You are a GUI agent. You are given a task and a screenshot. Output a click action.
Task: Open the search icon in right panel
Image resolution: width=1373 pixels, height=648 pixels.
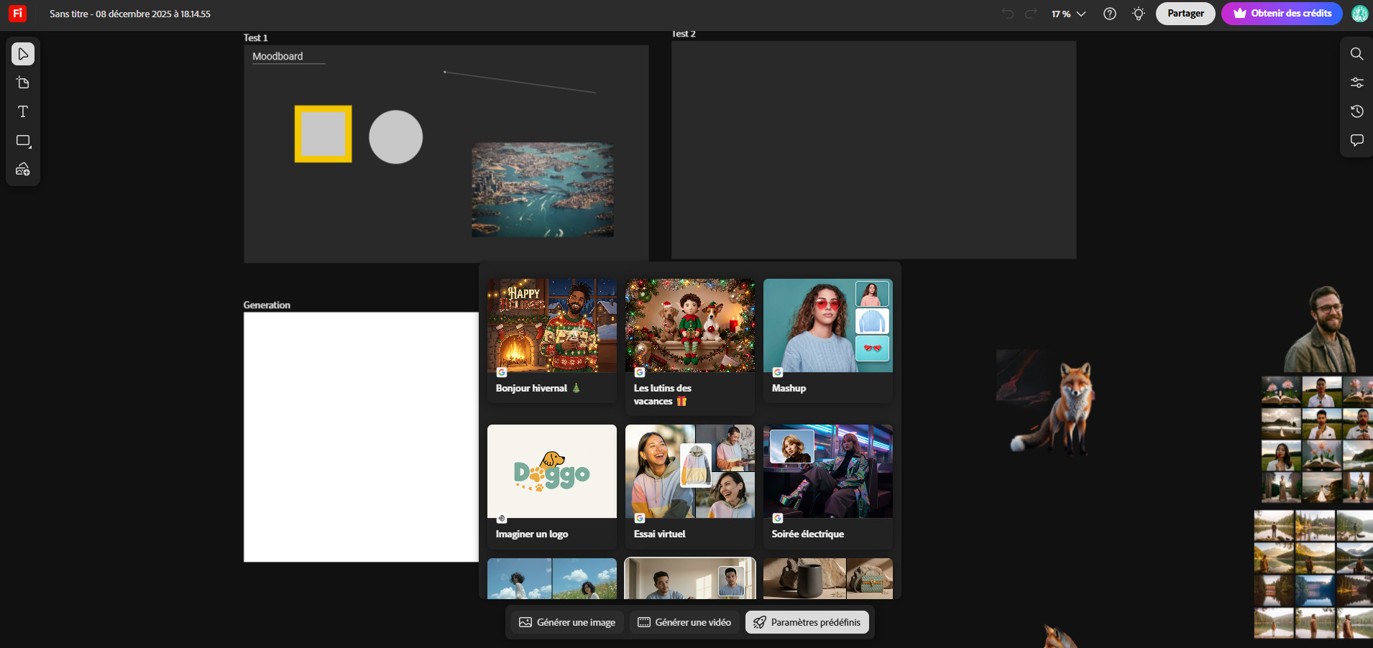click(x=1356, y=54)
